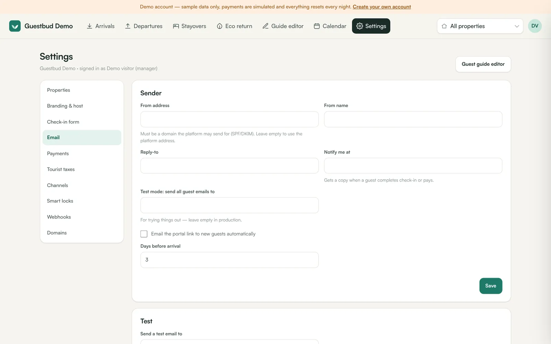The width and height of the screenshot is (551, 344).
Task: Click the Guestbud leaf logo icon
Action: click(x=15, y=26)
